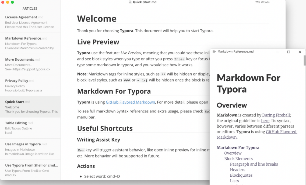Screen dimensions: 306x185
Task: Click the Markdown file icon beside Quick Start.md title
Action: (x=130, y=2)
